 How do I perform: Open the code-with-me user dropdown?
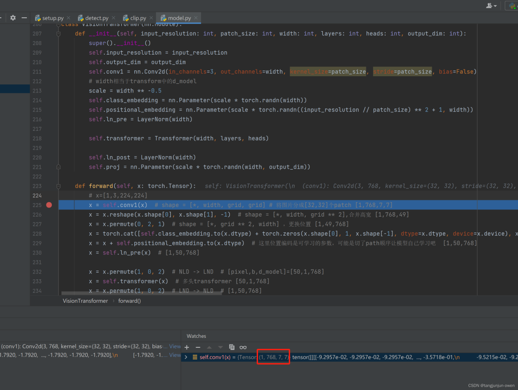(x=492, y=5)
